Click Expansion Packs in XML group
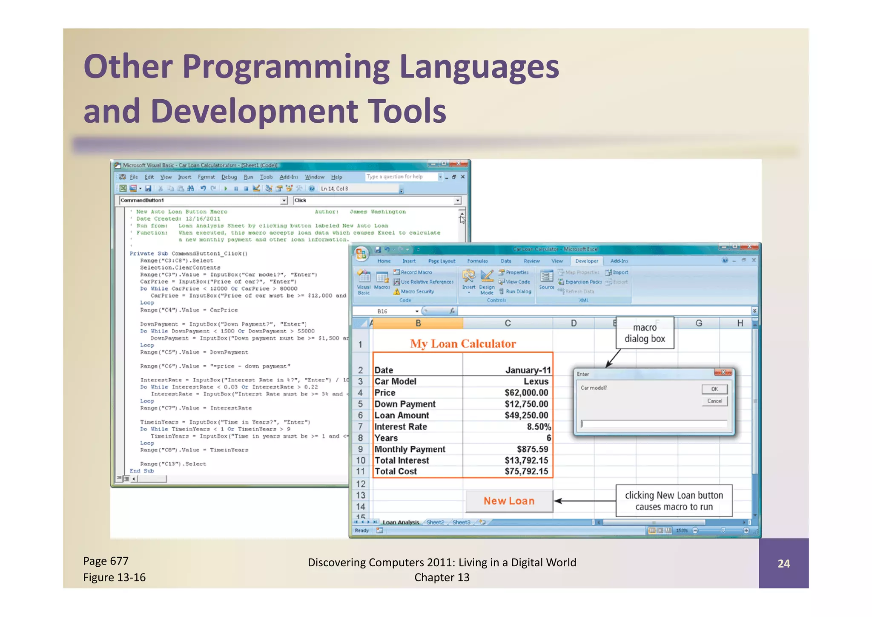This screenshot has height=617, width=872. pyautogui.click(x=580, y=282)
